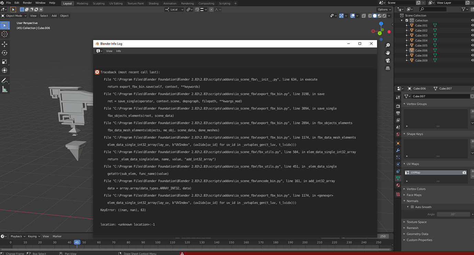Viewport: 474px width, 255px height.
Task: Select the Scale tool
Action: [x=4, y=62]
